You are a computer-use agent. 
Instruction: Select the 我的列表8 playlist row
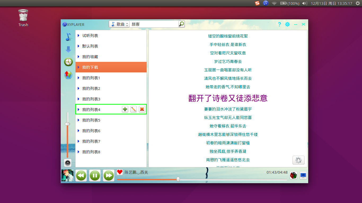point(111,152)
